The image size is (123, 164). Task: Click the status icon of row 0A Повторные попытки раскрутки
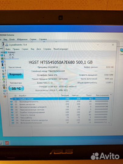pyautogui.click(x=13, y=120)
